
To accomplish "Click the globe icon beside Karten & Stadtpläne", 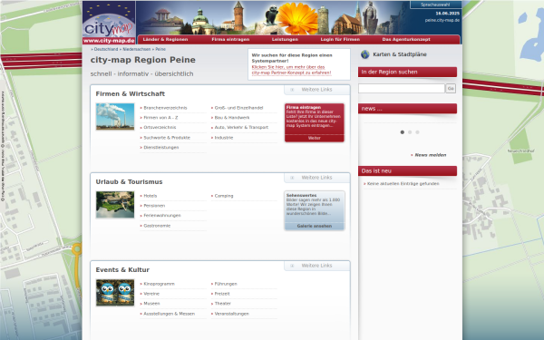I will (x=365, y=54).
